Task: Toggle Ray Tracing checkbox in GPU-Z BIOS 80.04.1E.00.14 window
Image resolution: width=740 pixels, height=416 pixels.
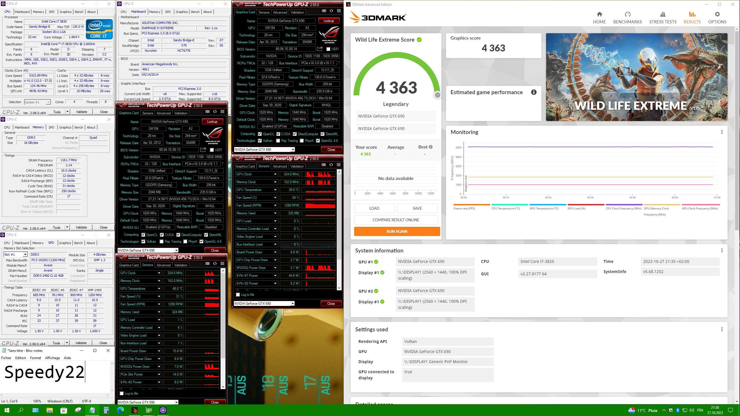Action: [x=278, y=141]
